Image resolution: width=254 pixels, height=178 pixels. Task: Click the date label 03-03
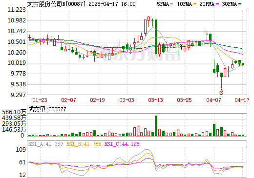(127, 100)
